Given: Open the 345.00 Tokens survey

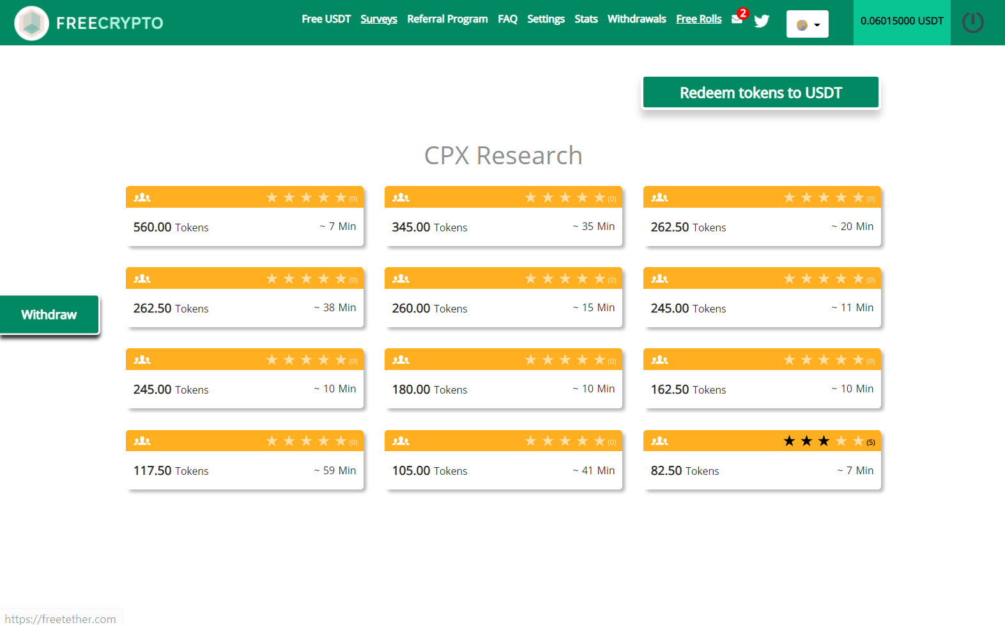Looking at the screenshot, I should point(503,216).
